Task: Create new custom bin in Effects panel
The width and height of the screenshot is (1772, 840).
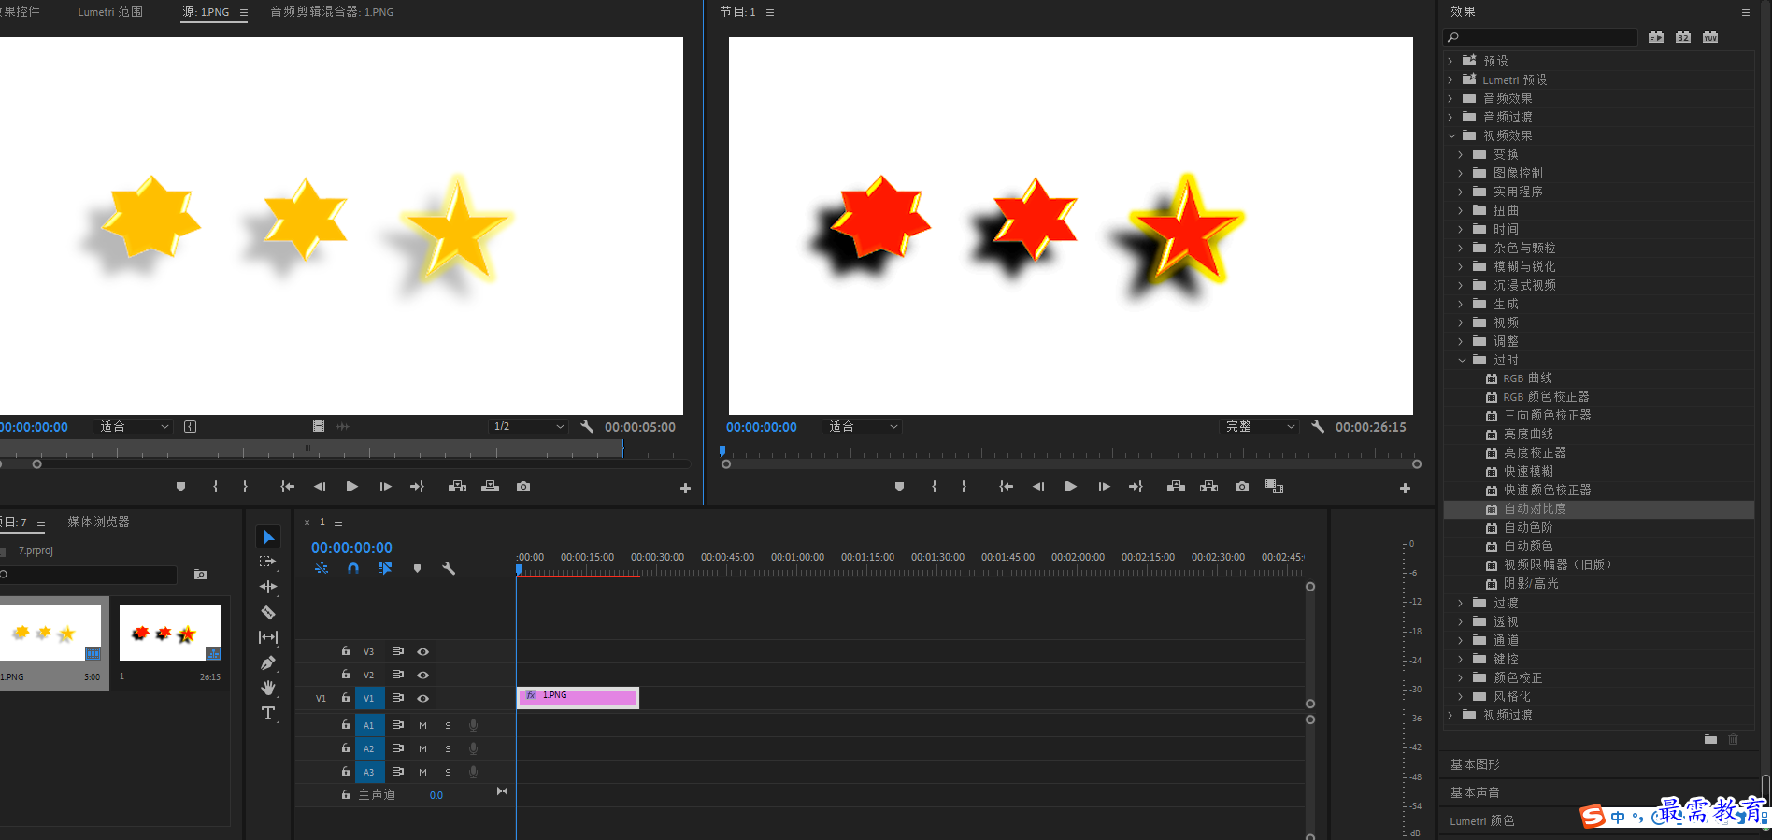Action: [x=1710, y=739]
